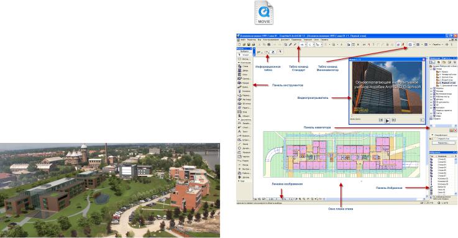This screenshot has width=458, height=238.
Task: Click the aerial campus rendering image
Action: 110,190
